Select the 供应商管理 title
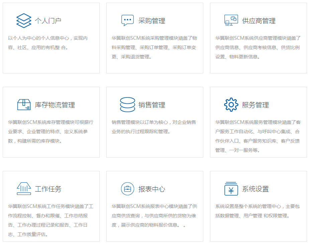Screen dimensions: 310x244 coord(259,21)
